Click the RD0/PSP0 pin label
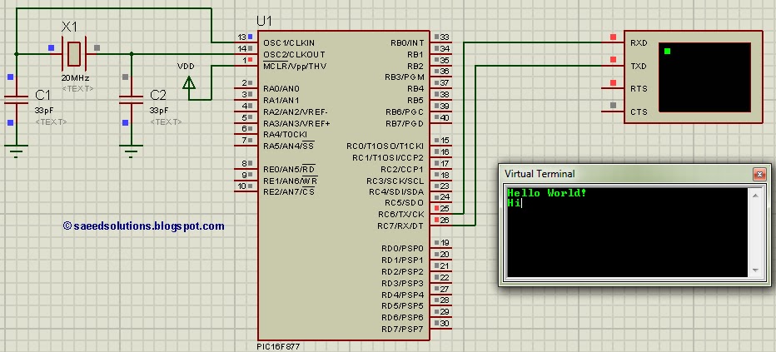The image size is (776, 352). pyautogui.click(x=402, y=248)
